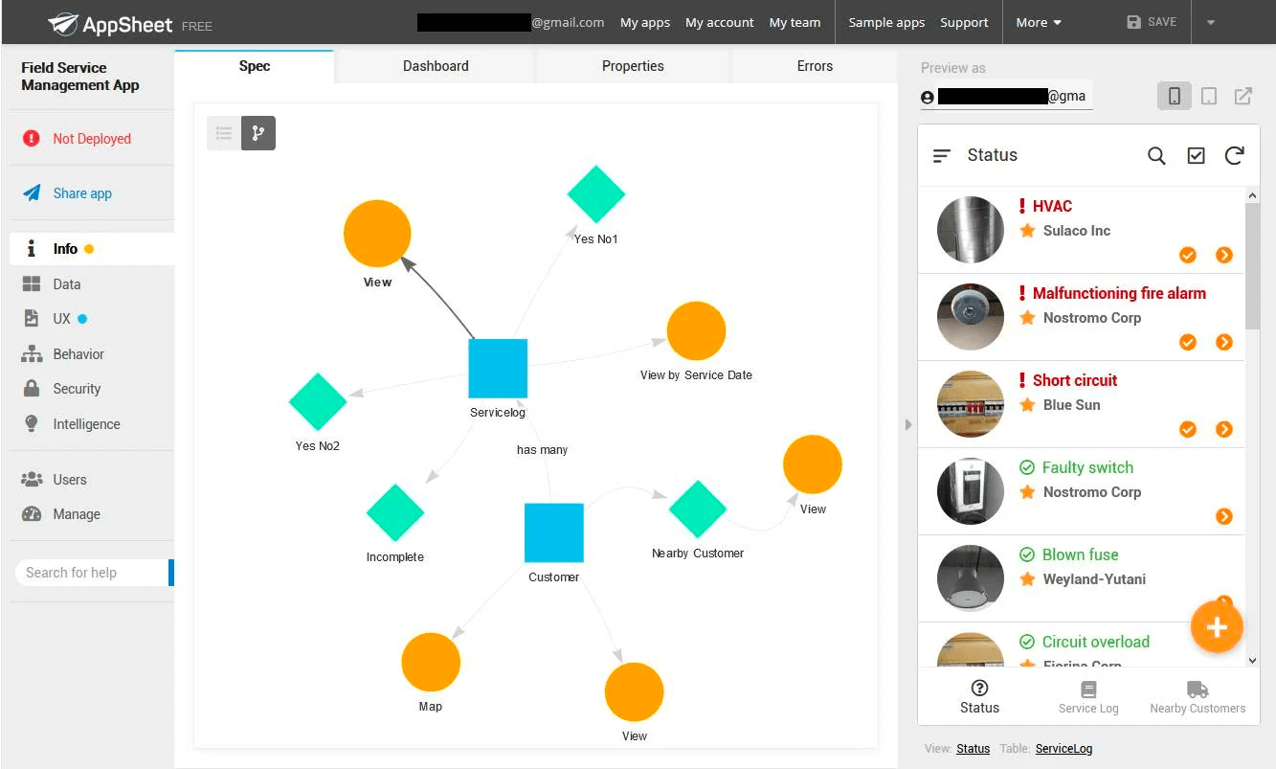Click the refresh sync icon in preview

[1235, 155]
